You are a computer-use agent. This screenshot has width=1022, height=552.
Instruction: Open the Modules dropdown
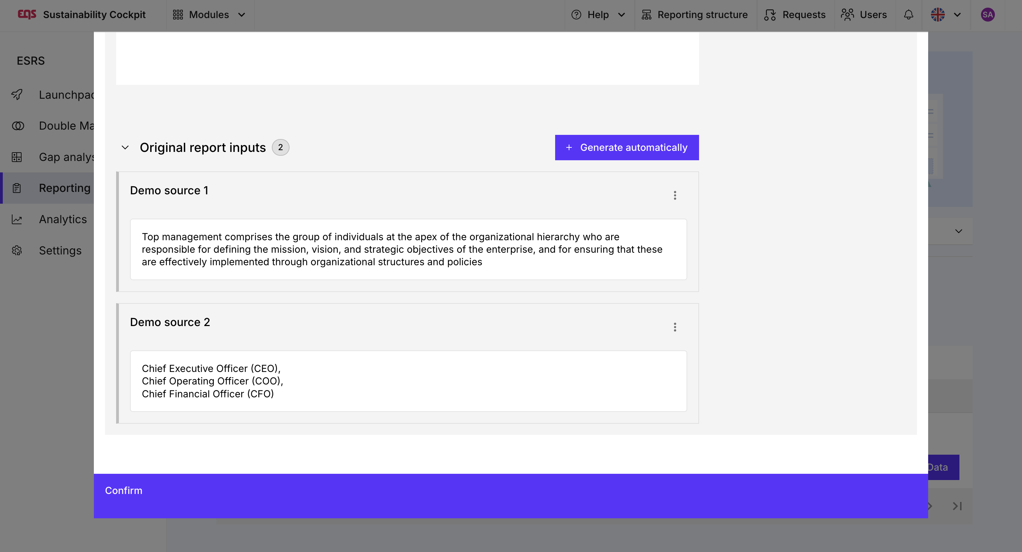pyautogui.click(x=209, y=15)
